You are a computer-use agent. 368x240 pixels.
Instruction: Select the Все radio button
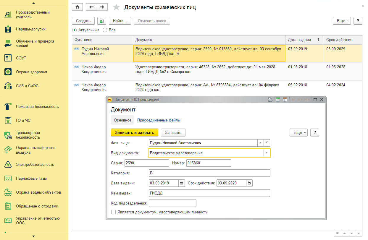coord(105,30)
